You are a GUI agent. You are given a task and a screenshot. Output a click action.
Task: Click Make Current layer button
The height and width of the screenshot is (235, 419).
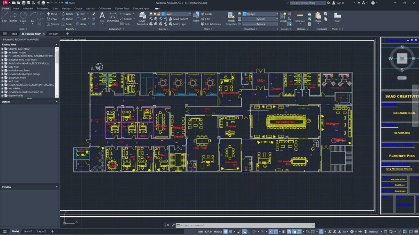coord(178,19)
